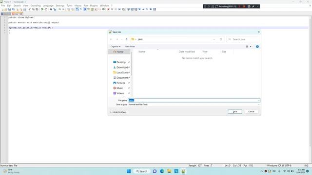Open the Encoding menu

(36, 5)
